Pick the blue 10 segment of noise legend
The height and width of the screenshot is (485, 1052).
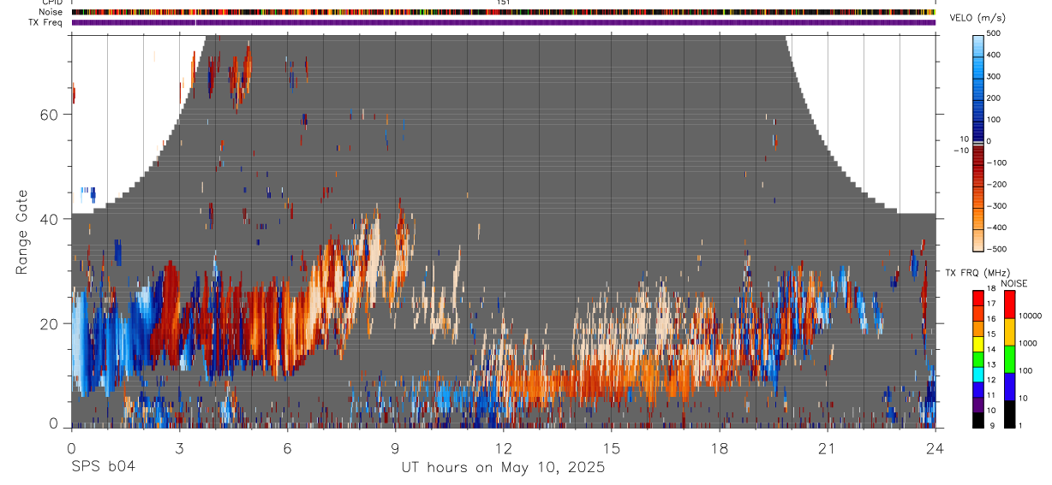[x=1009, y=387]
